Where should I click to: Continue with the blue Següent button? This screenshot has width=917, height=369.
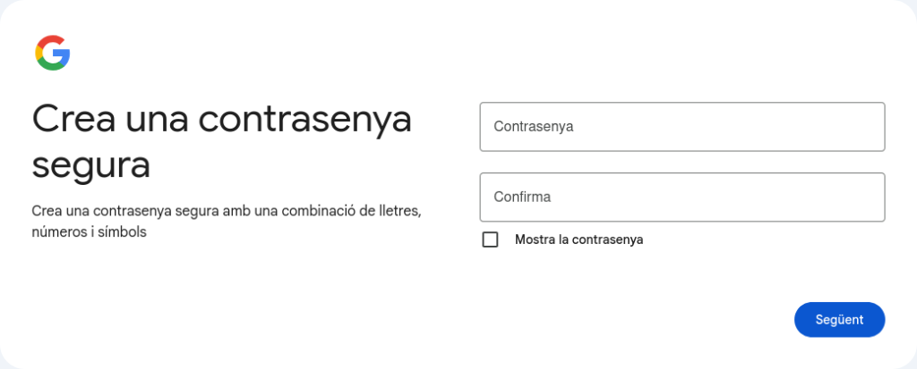(839, 320)
